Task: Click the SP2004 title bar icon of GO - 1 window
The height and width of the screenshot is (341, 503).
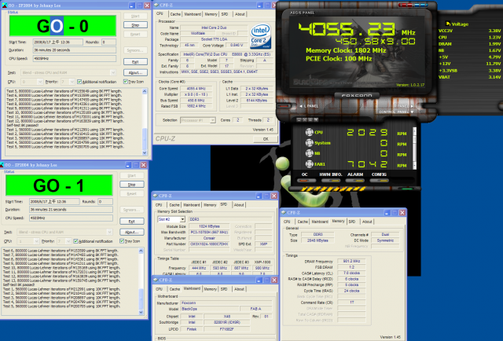Action: (2, 165)
